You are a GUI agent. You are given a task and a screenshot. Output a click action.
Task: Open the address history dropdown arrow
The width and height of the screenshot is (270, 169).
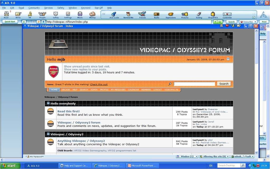(215, 22)
